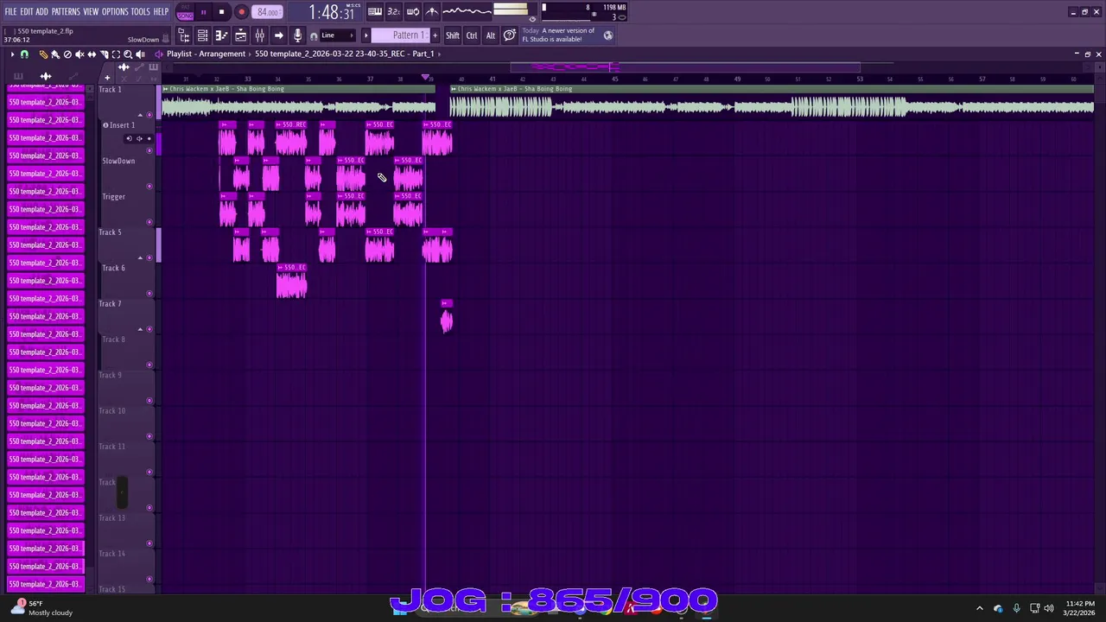Click the right-arrow icon beside the mixer button
Viewport: 1106px width, 622px height.
pyautogui.click(x=278, y=35)
